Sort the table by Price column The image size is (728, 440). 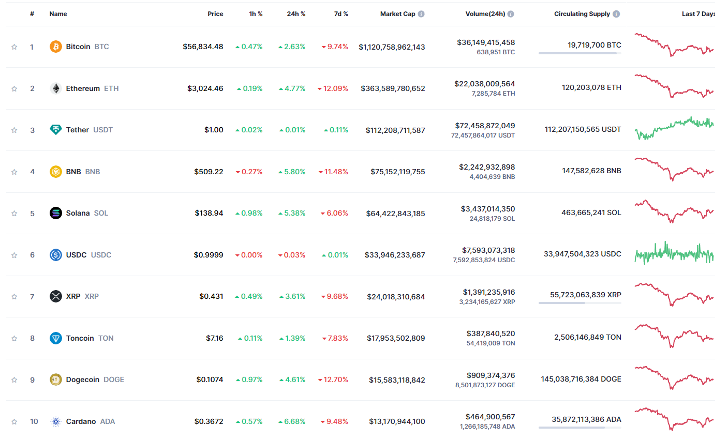(x=215, y=14)
